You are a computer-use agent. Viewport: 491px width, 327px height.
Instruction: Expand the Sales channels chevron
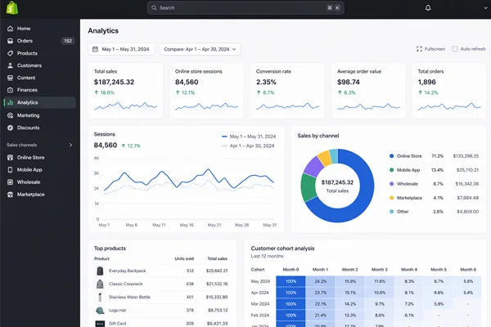[70, 145]
